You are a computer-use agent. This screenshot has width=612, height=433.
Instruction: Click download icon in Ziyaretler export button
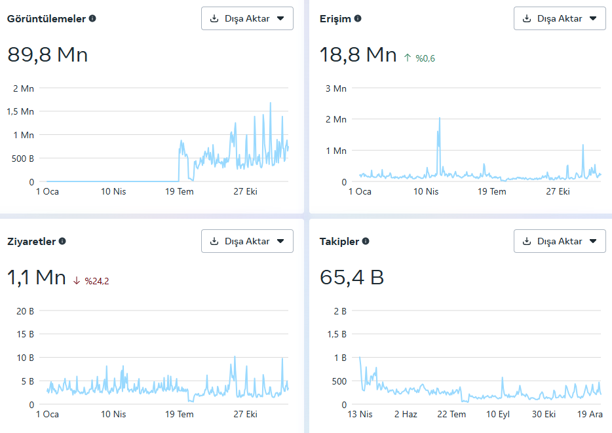214,241
